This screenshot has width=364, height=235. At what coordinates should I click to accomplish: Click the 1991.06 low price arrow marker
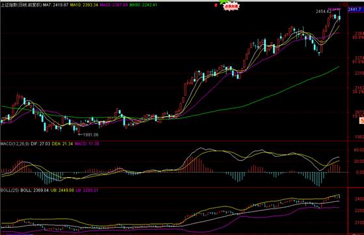(x=88, y=134)
